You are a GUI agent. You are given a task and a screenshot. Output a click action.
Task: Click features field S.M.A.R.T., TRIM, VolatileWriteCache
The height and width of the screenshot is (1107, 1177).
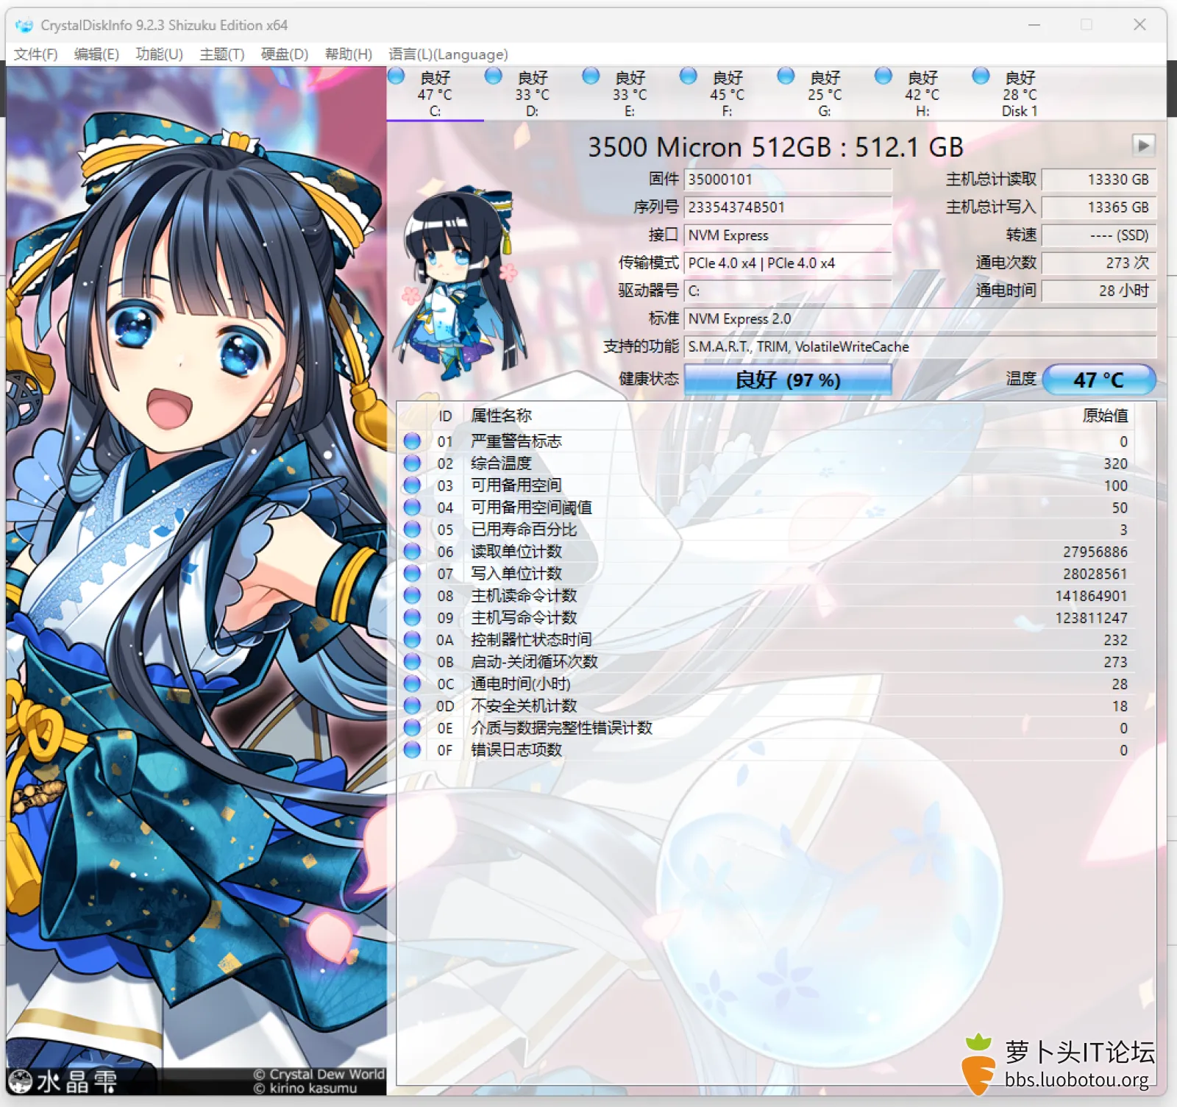tap(920, 347)
